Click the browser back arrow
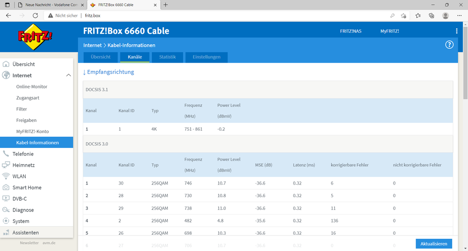The image size is (468, 251). (x=8, y=15)
